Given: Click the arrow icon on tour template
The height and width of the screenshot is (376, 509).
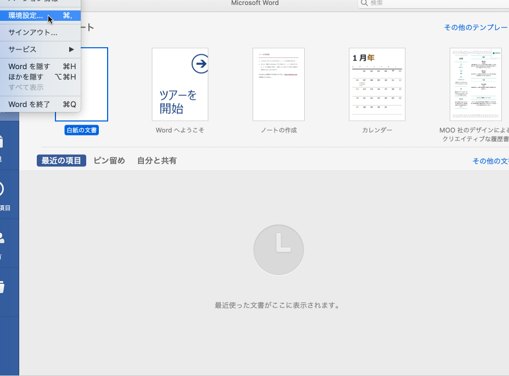Looking at the screenshot, I should click(200, 64).
